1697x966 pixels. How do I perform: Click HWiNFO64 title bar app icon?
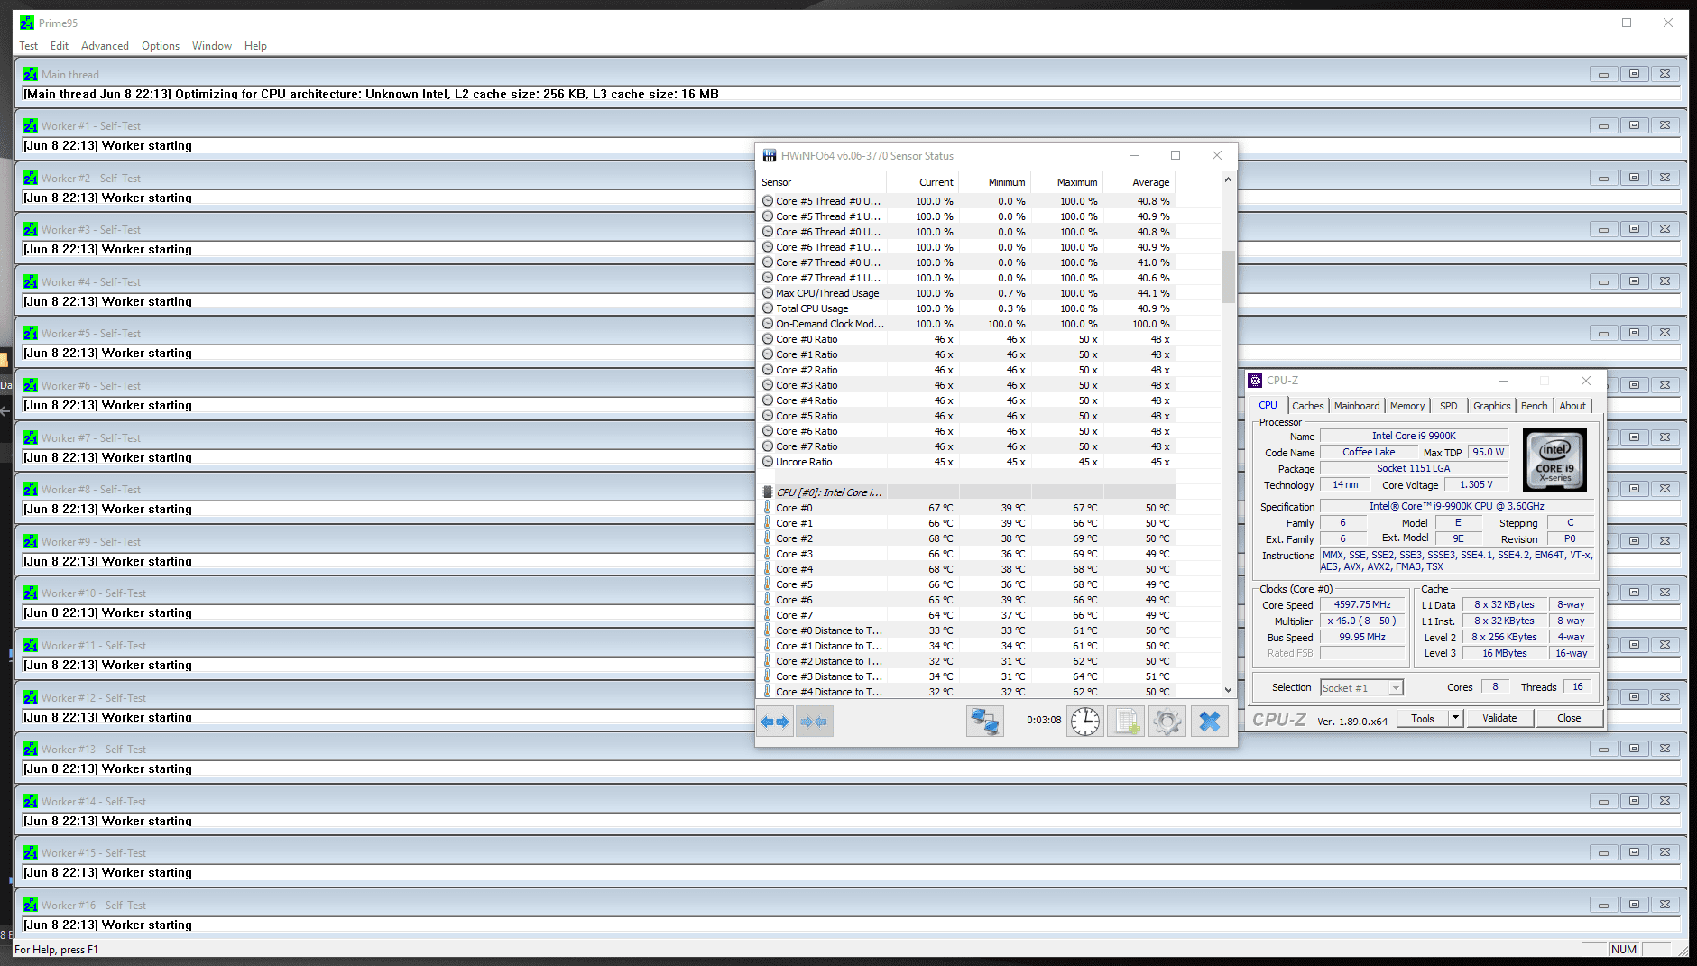click(x=770, y=156)
